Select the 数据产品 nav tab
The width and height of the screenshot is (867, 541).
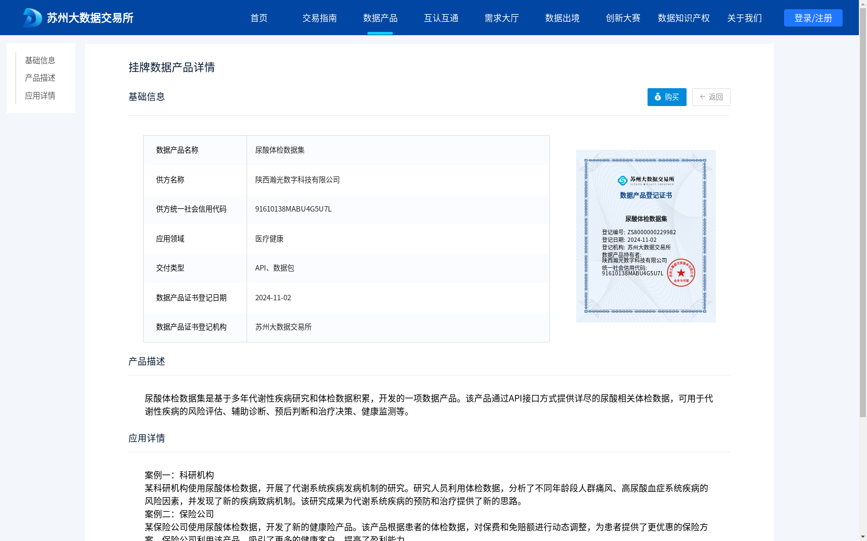pos(380,18)
